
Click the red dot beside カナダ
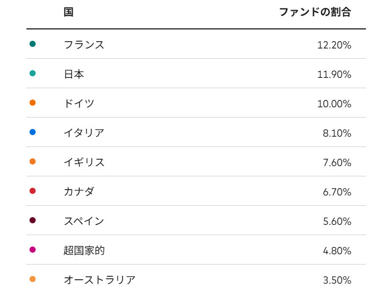coord(33,191)
